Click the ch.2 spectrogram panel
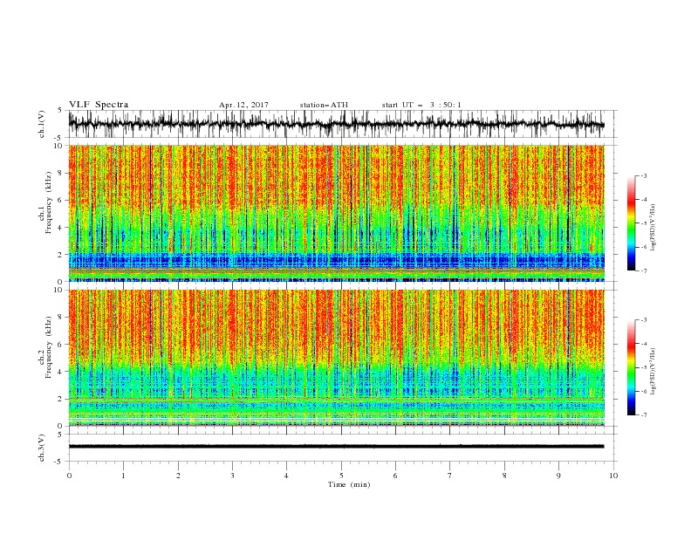 pyautogui.click(x=336, y=358)
